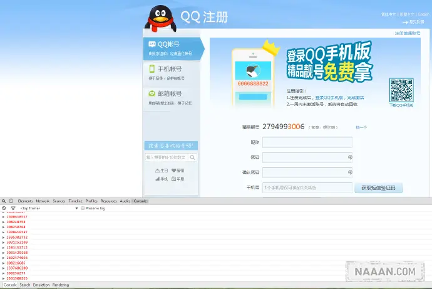Screen dimensions: 432x289
Task: Pick the 手机 signal-bar filter
Action: 162,179
